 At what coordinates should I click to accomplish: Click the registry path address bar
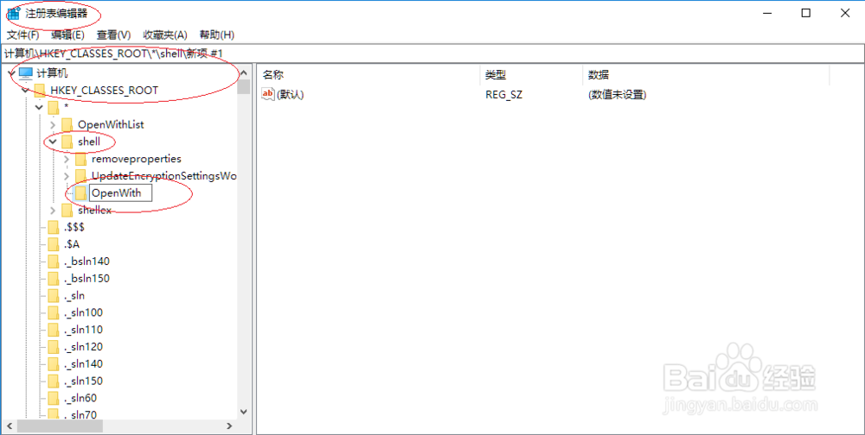coord(432,54)
